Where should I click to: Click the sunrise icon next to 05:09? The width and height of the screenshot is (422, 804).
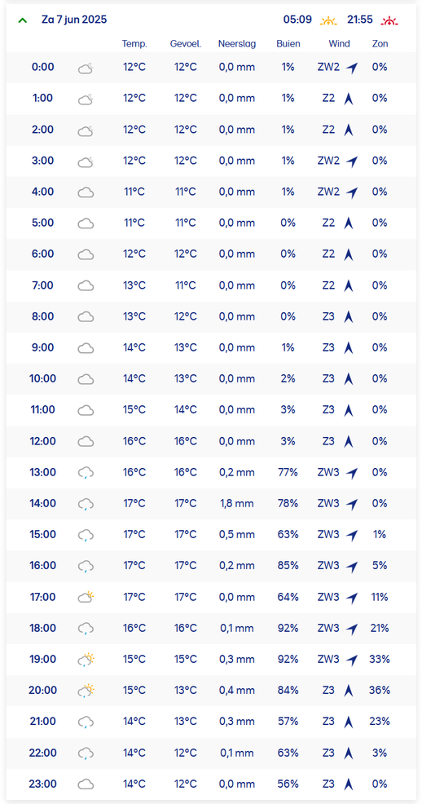(328, 21)
